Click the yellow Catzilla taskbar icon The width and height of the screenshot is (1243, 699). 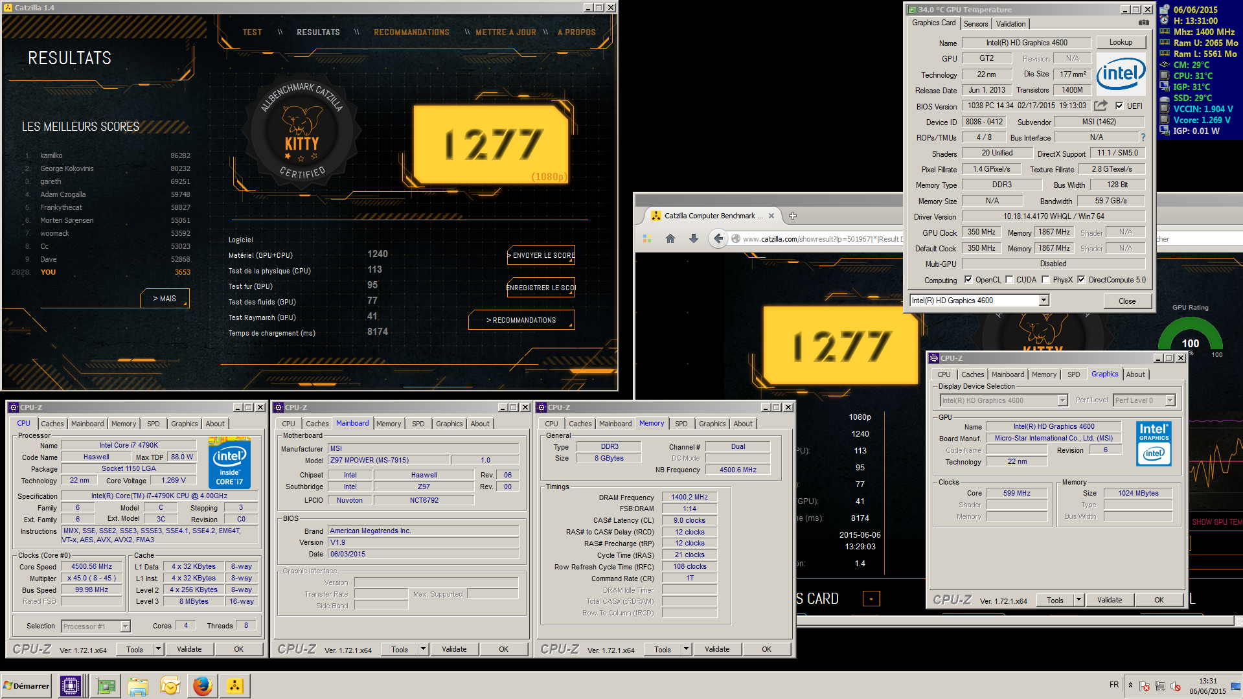click(234, 685)
